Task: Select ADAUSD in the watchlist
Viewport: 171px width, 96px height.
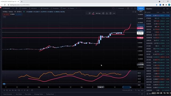Action: 158,74
